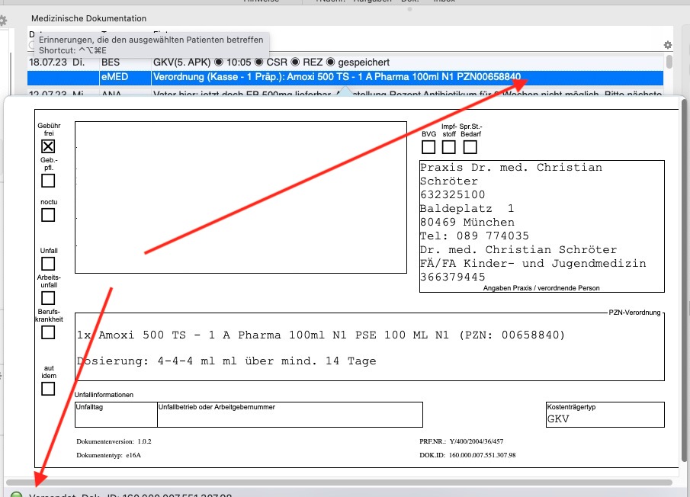Image resolution: width=690 pixels, height=497 pixels.
Task: Click the 'Kostenträgertyp' GKV field
Action: tap(605, 415)
